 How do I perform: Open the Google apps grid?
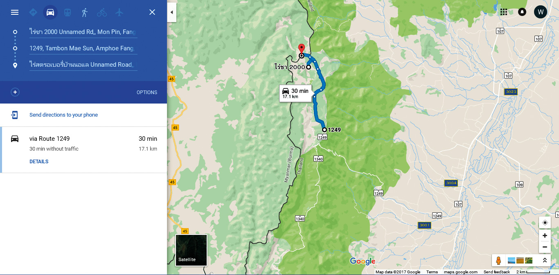point(504,12)
